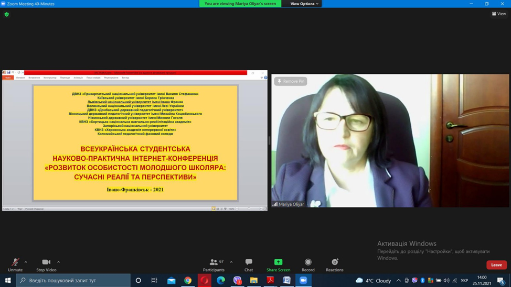Toggle the УКР keyboard language indicator
This screenshot has width=511, height=287.
coord(464,281)
